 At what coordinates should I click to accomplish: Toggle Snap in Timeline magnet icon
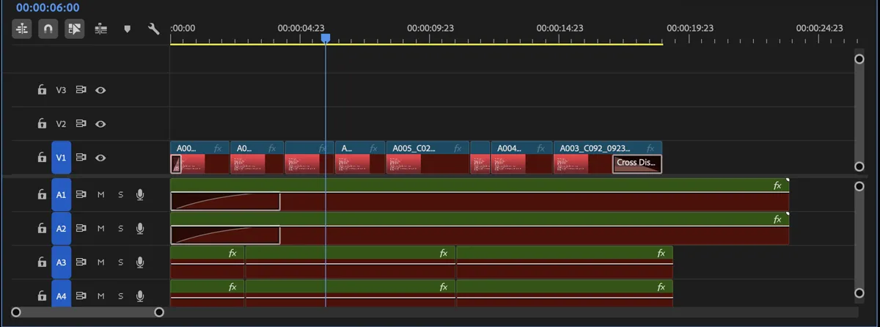(48, 29)
